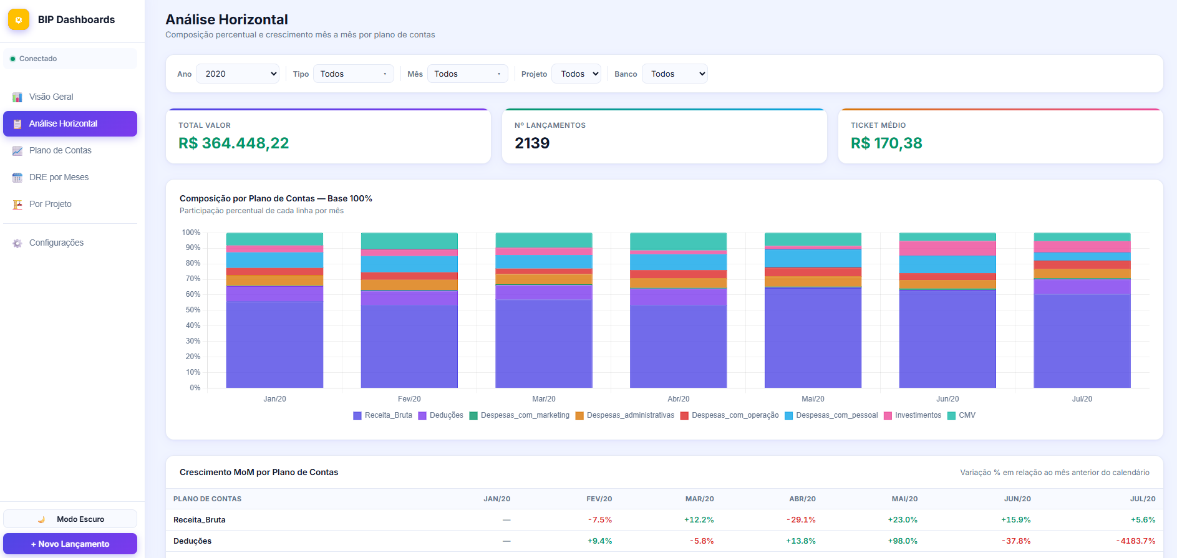This screenshot has height=558, width=1177.
Task: Click the Análise Horizontal clipboard icon
Action: click(17, 124)
